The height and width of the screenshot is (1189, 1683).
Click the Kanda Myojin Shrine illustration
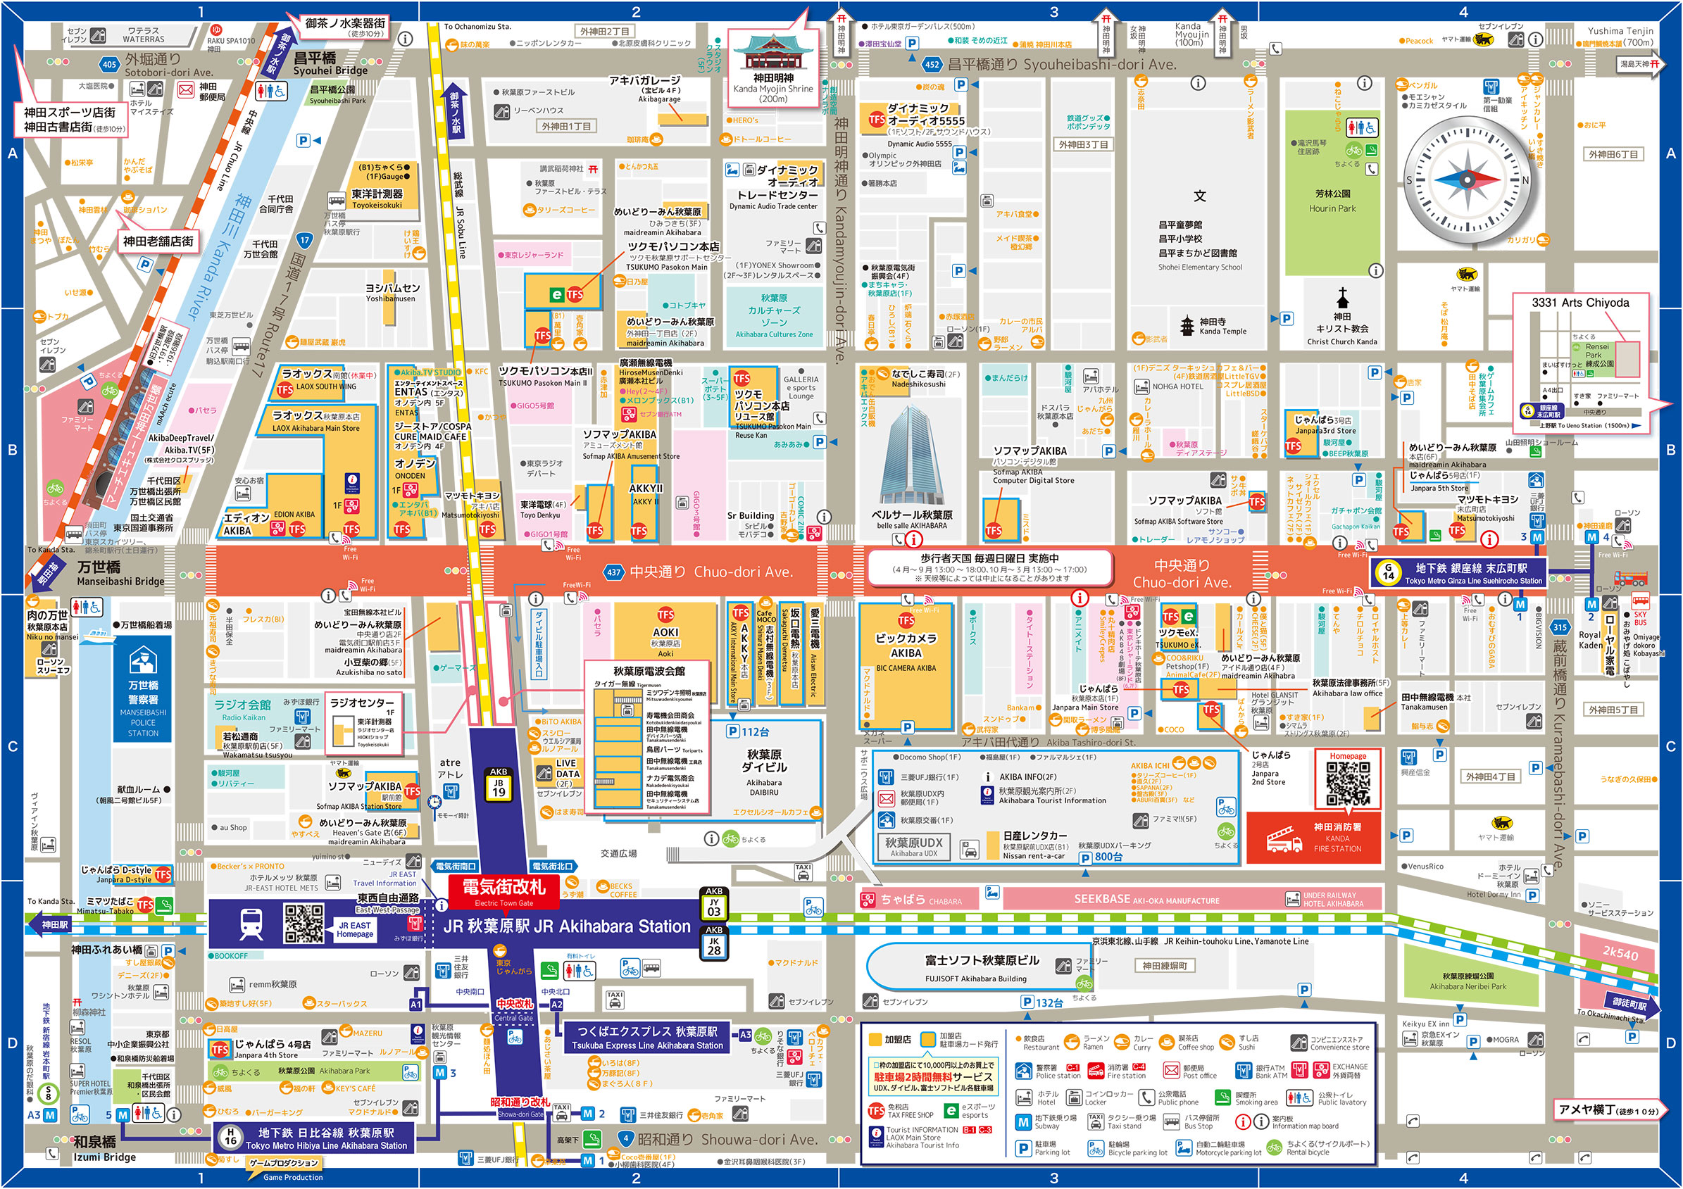pos(772,51)
